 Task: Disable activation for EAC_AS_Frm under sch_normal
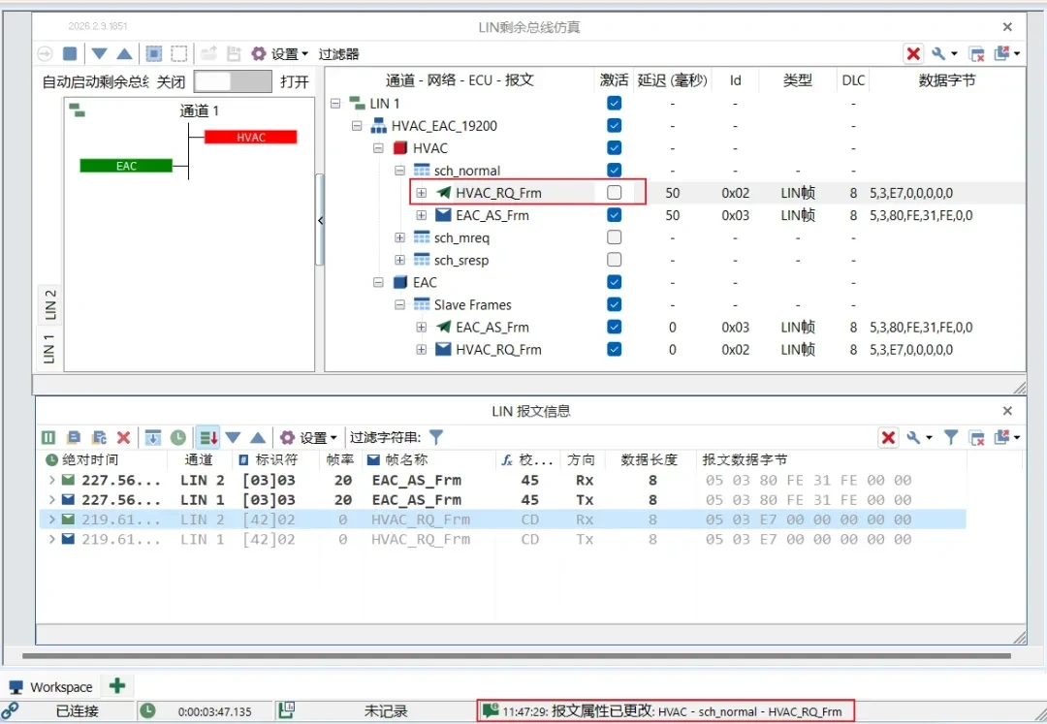(614, 215)
